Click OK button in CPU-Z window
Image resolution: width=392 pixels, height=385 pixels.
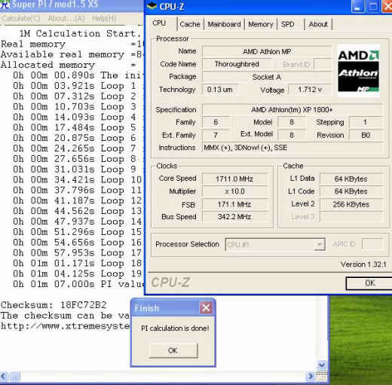point(369,283)
